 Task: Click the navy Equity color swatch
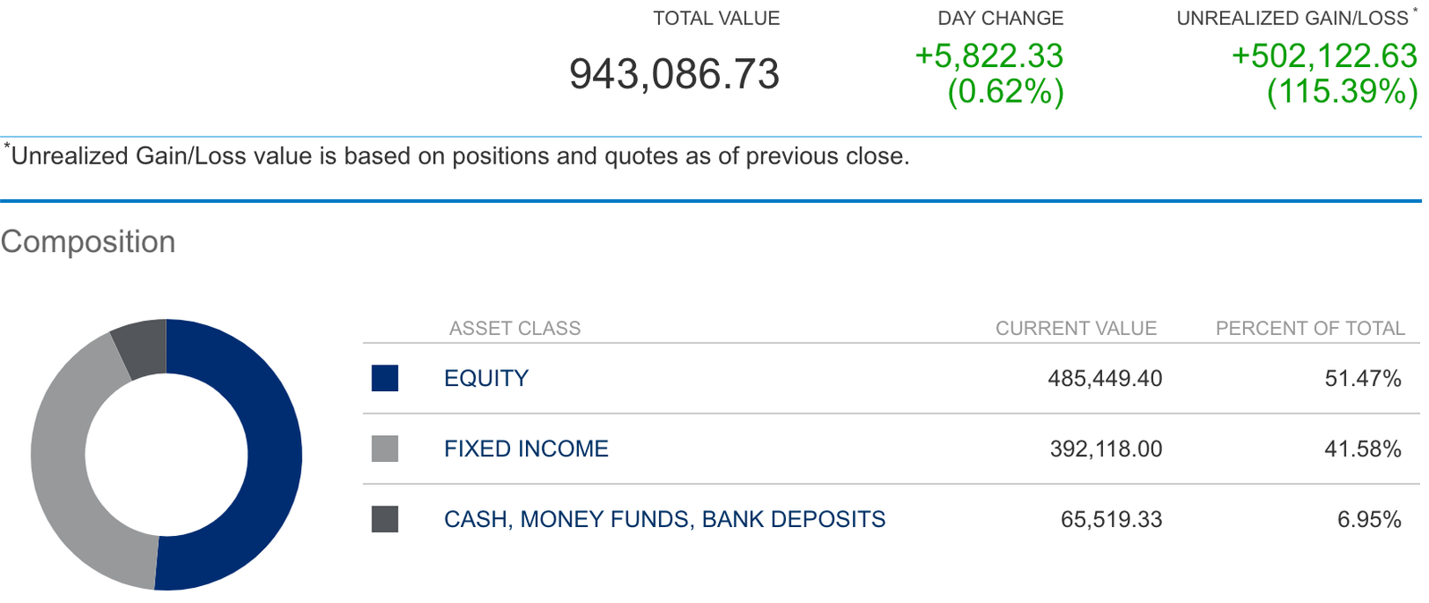[385, 378]
